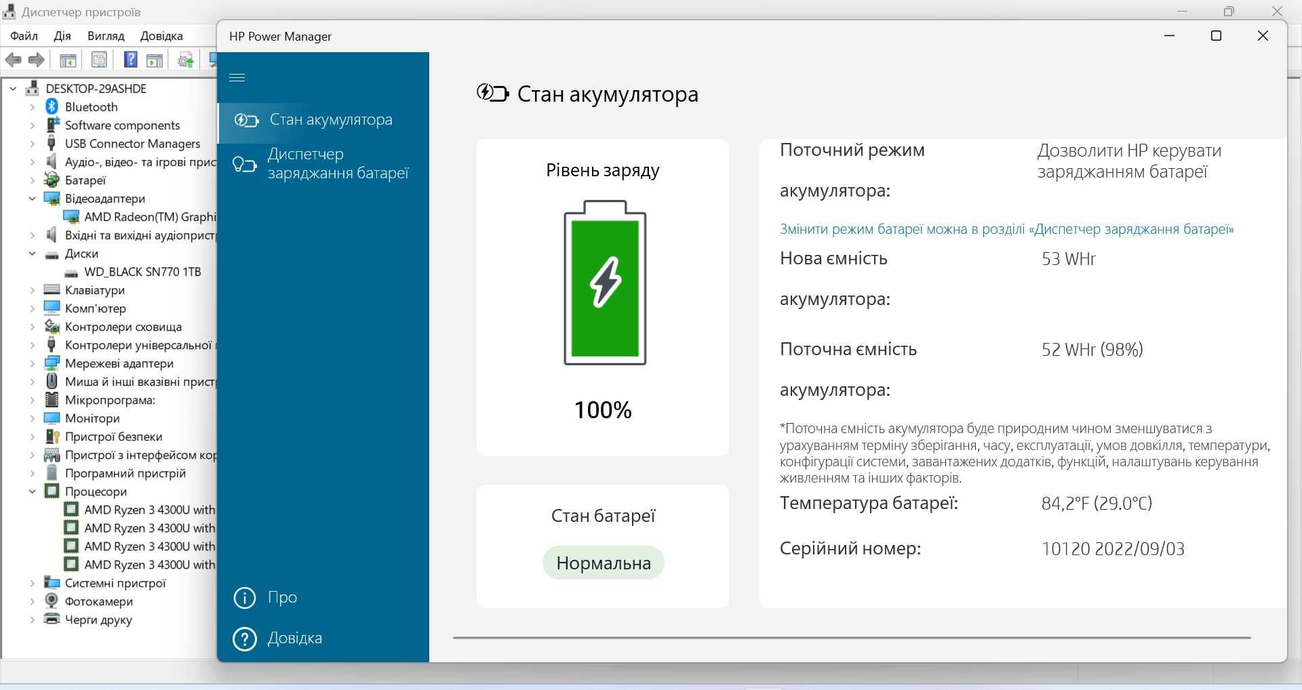The width and height of the screenshot is (1302, 690).
Task: Click the Черги друку printer icon
Action: coord(52,619)
